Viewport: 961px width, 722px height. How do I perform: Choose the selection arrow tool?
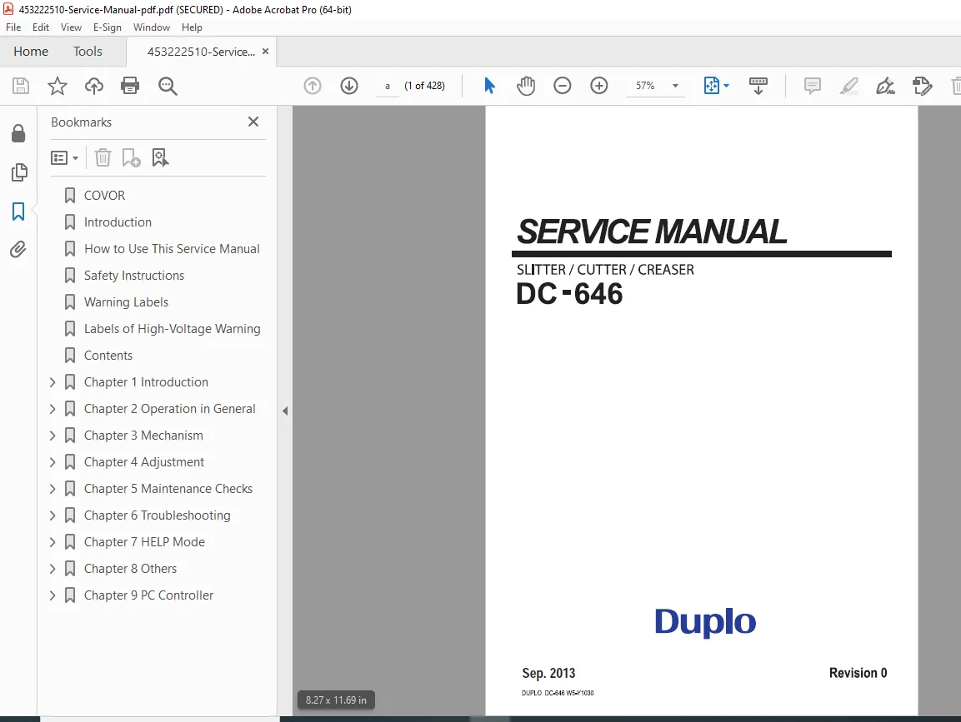coord(489,86)
